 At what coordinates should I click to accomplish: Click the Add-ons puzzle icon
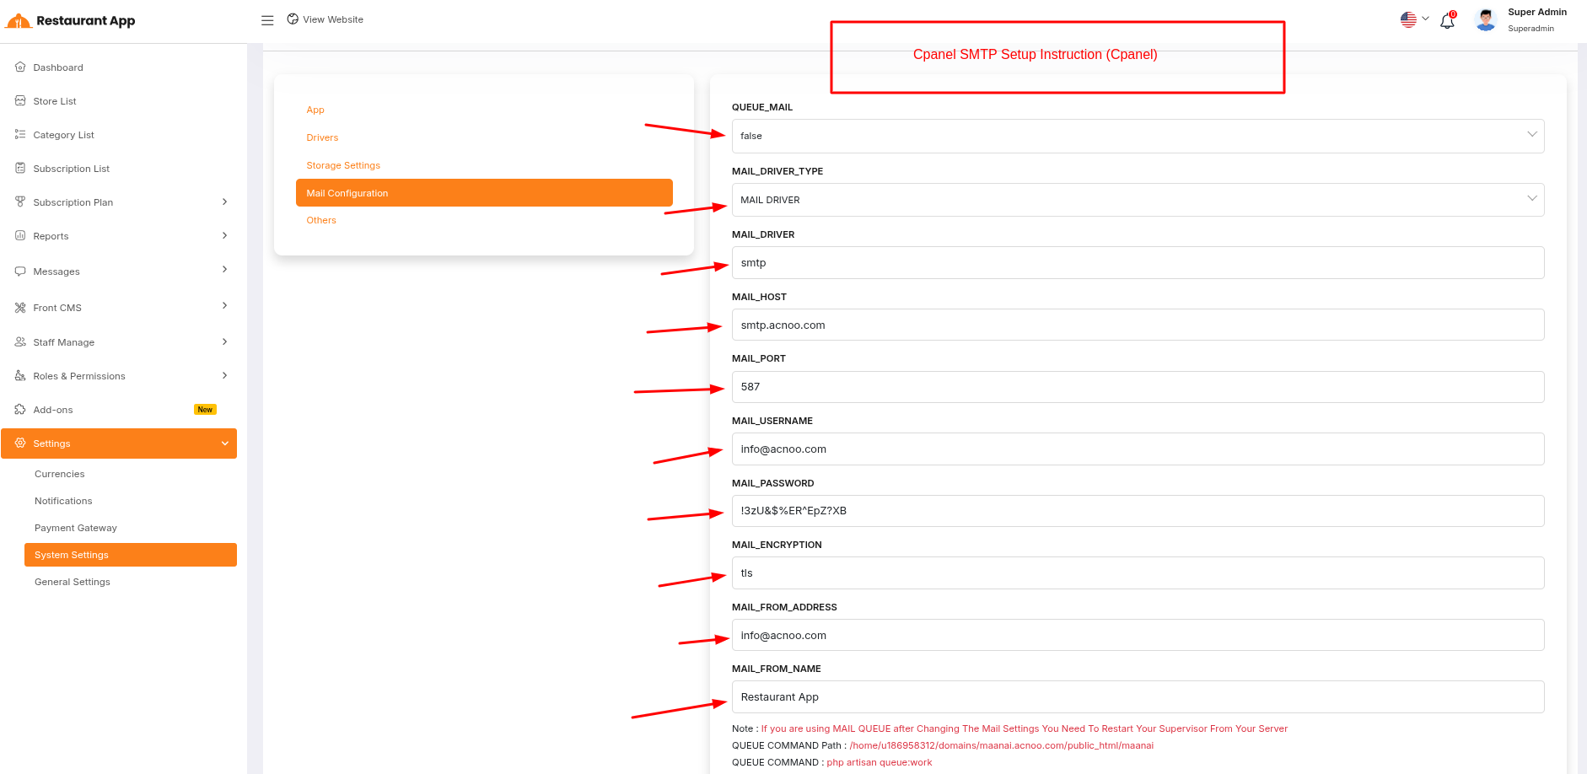pos(20,410)
